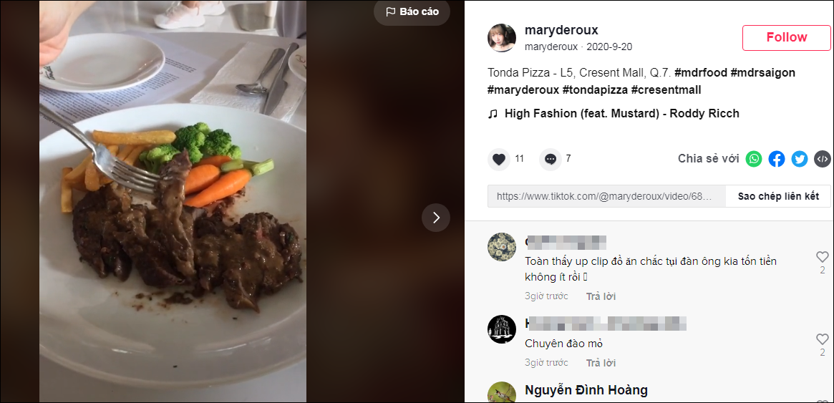Screen dimensions: 834x403
Task: Like the first comment's heart
Action: pyautogui.click(x=822, y=257)
